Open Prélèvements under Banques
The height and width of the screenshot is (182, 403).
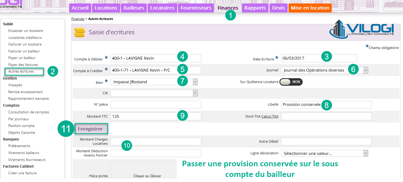19,146
